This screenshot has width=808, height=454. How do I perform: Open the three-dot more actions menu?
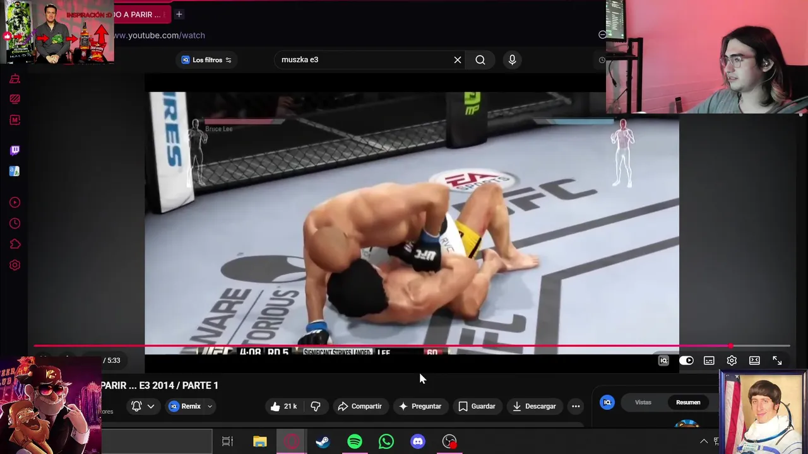(576, 407)
